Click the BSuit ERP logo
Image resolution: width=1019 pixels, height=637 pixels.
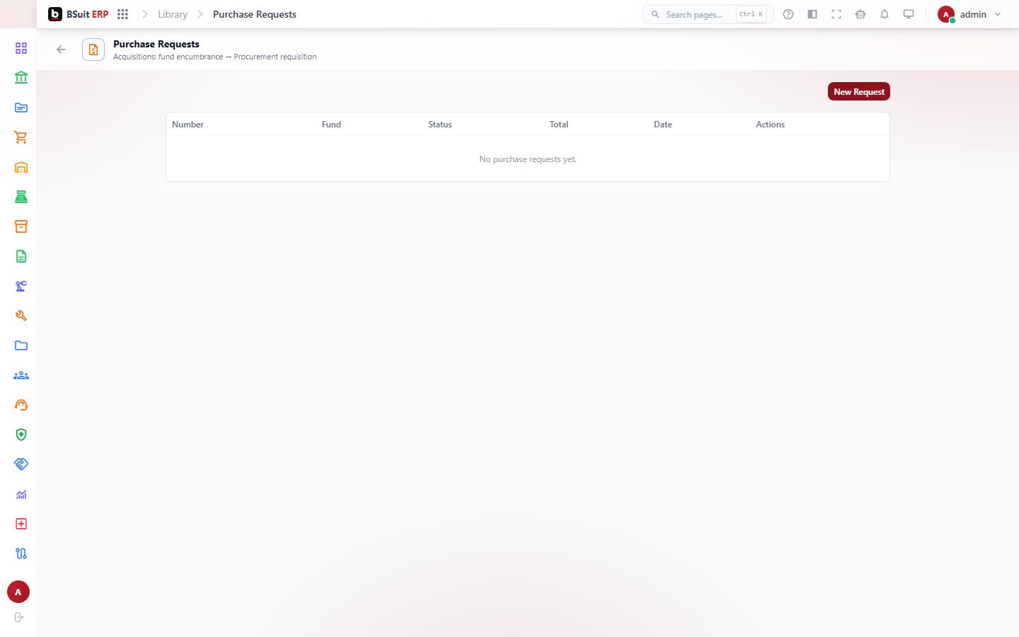pyautogui.click(x=78, y=14)
